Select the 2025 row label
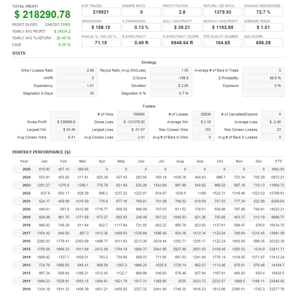The width and height of the screenshot is (291, 302). pyautogui.click(x=26, y=169)
